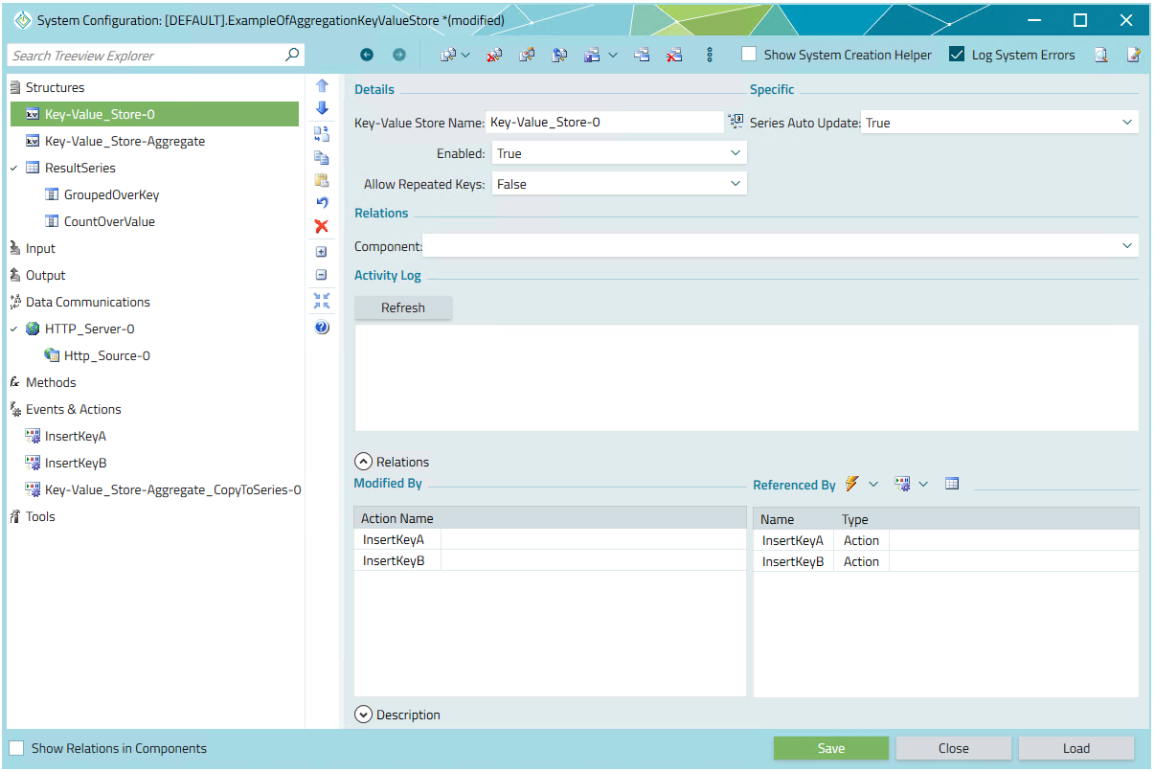Click the three vertical dots toolbar icon
This screenshot has width=1155, height=772.
click(710, 56)
